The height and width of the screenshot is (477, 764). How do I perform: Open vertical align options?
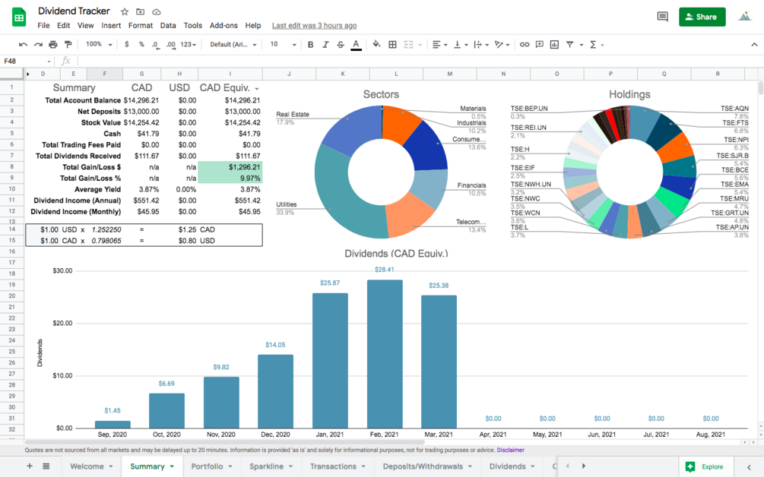tap(461, 44)
